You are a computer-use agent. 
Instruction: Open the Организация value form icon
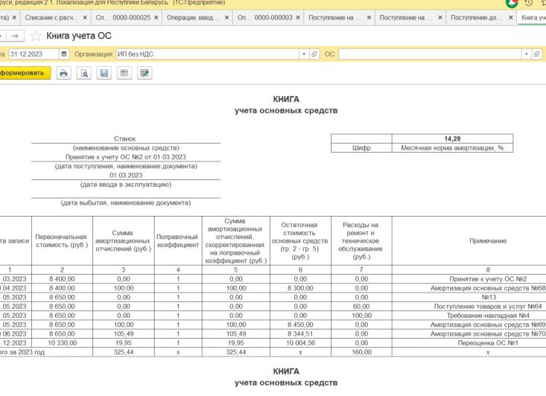click(x=314, y=54)
